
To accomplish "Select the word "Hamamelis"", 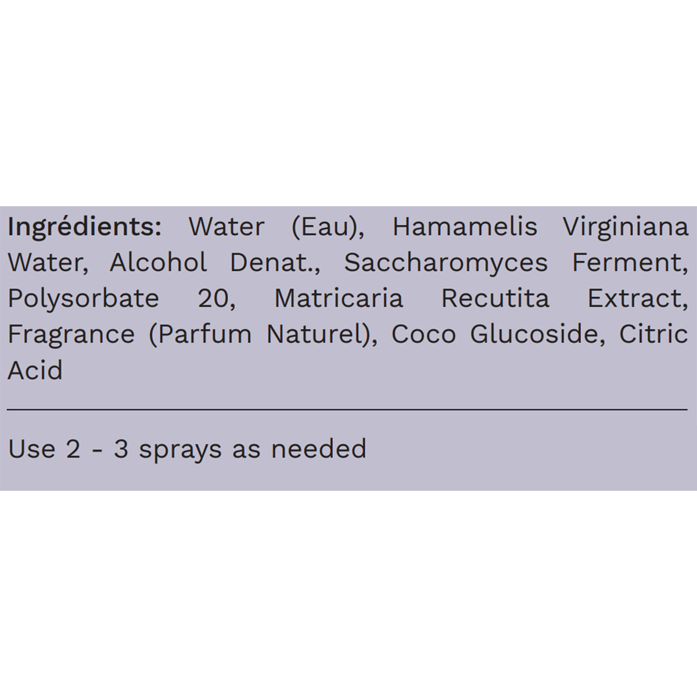I will pos(465,227).
